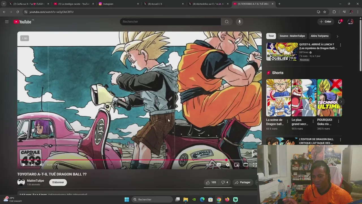Bookmark this page with the star
Viewport: 362px width, 204px height.
click(325, 12)
